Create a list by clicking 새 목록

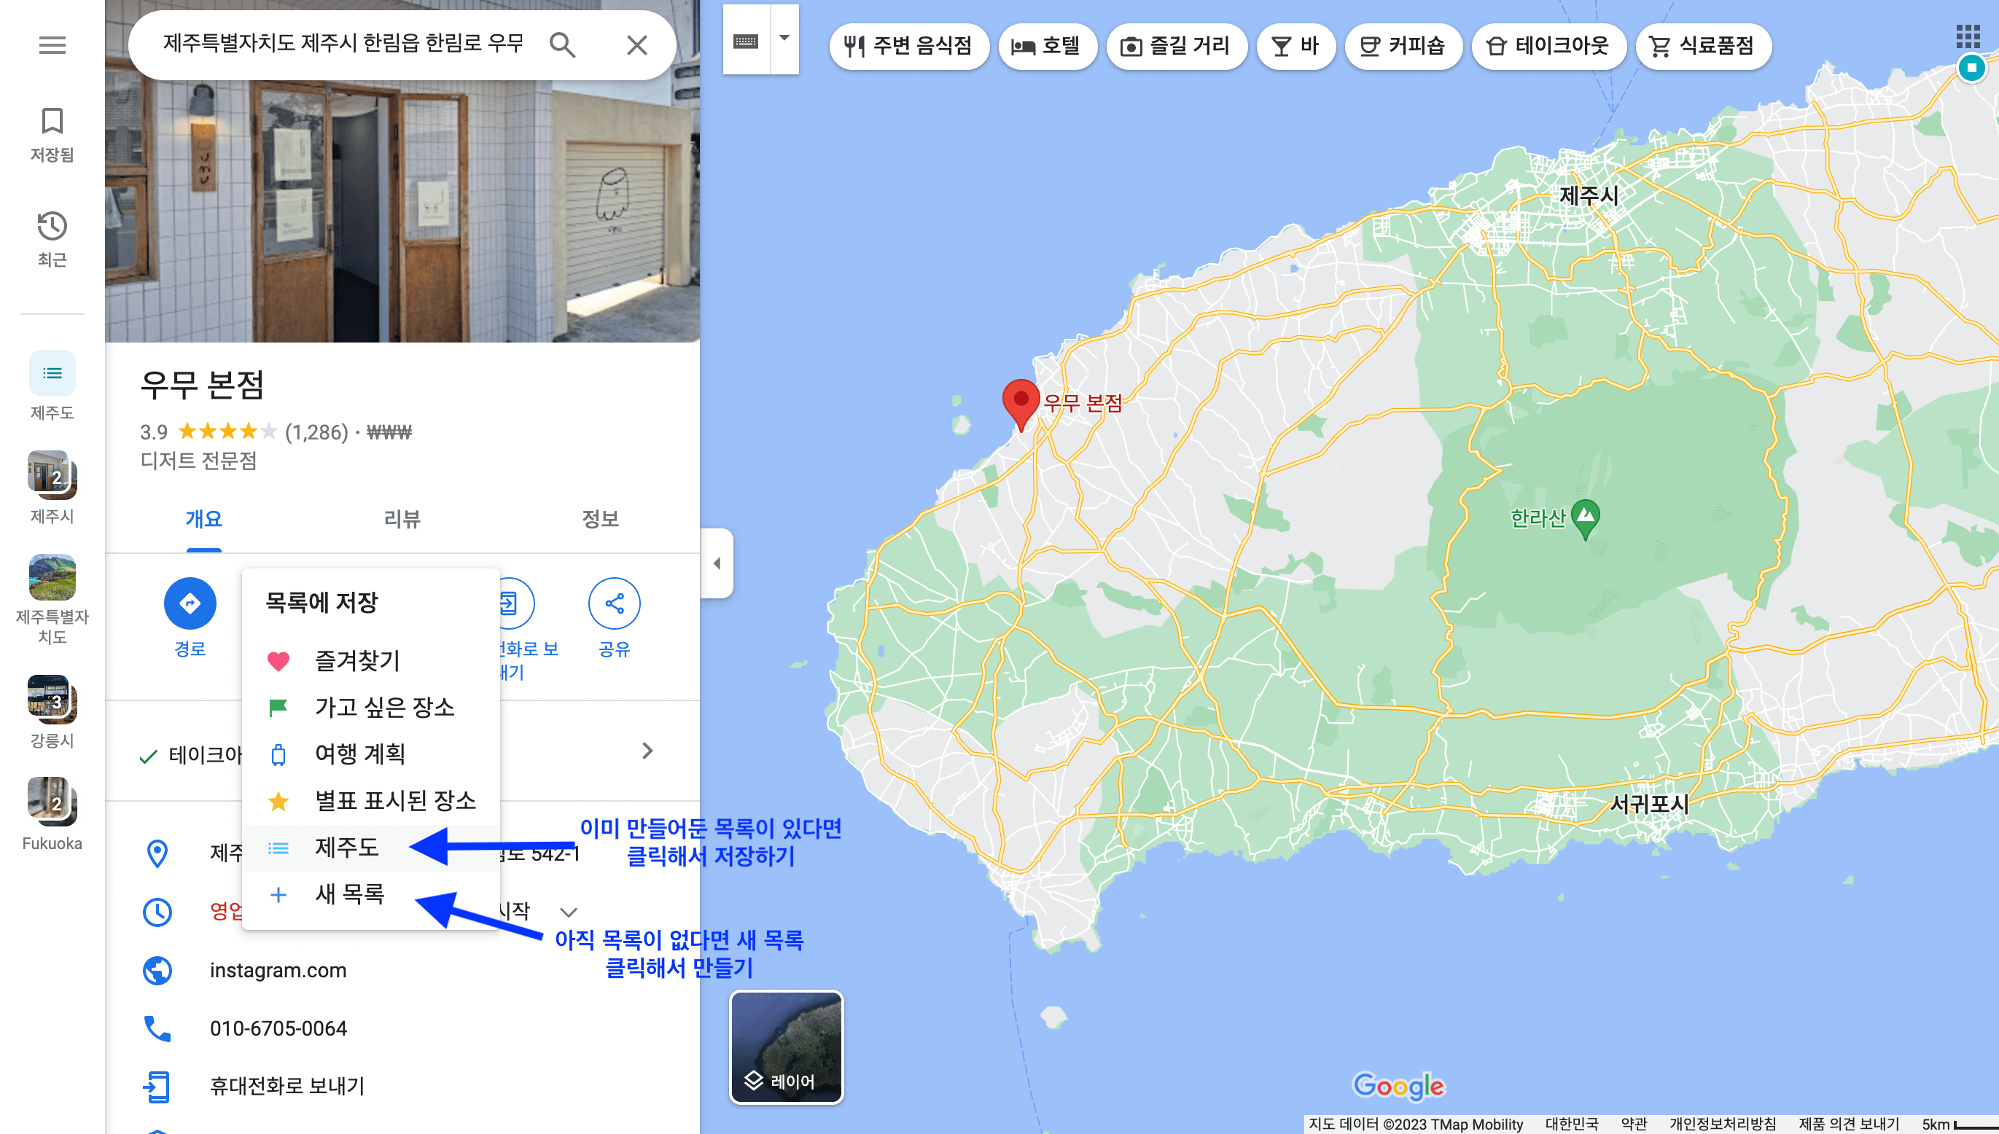click(350, 894)
